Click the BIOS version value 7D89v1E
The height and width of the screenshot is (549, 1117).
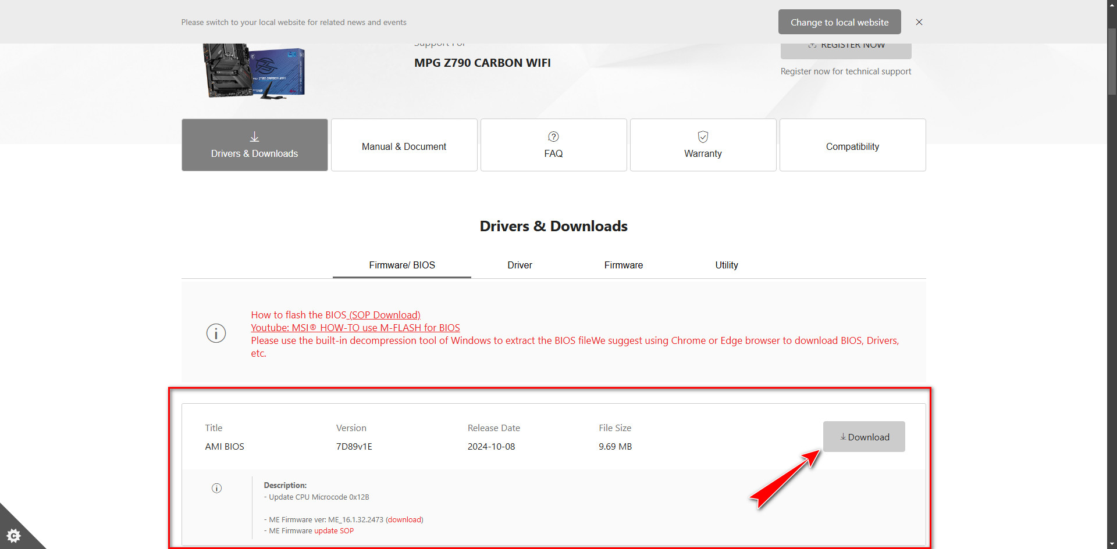pos(354,447)
